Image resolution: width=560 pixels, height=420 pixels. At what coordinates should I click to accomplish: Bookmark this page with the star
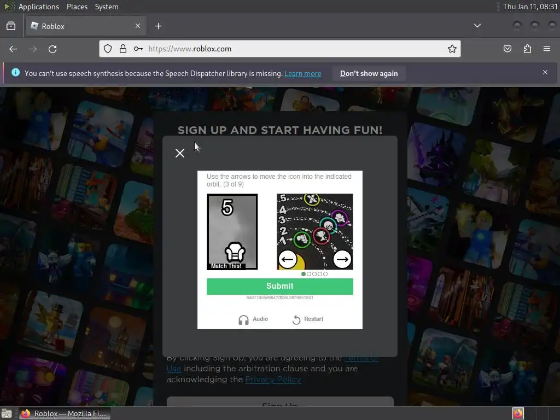coord(452,49)
